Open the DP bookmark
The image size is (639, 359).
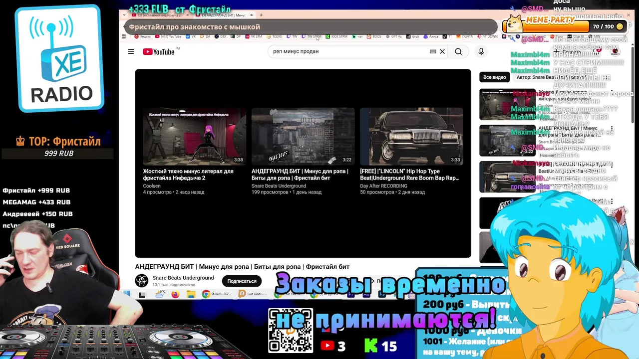click(236, 36)
